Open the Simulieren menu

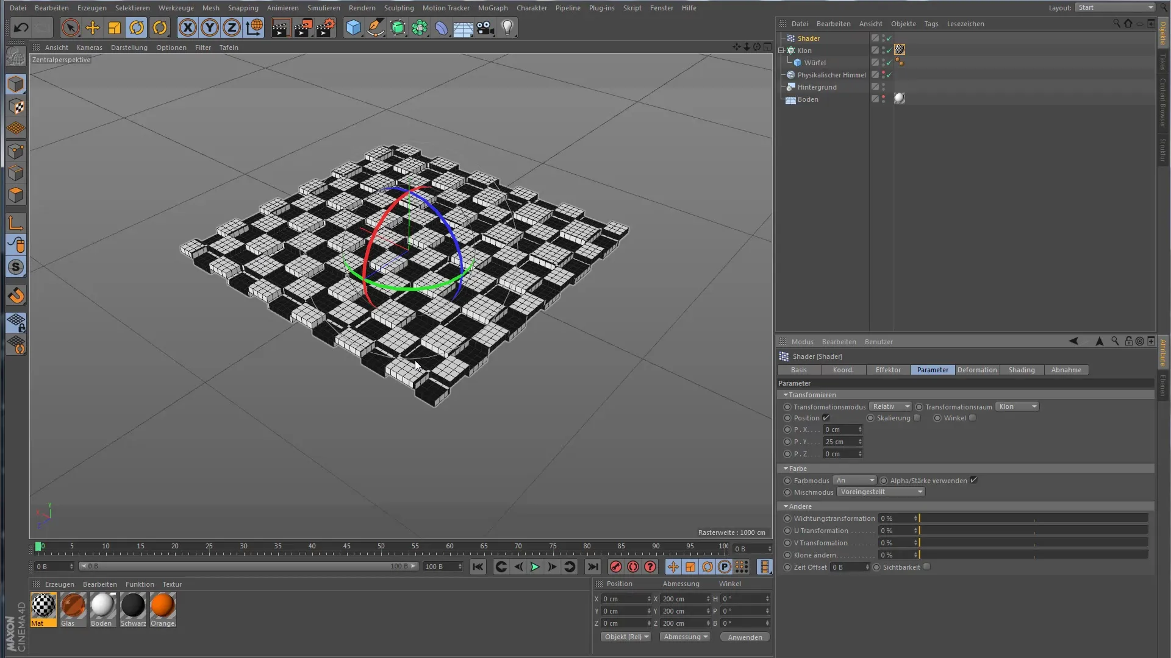(x=324, y=8)
